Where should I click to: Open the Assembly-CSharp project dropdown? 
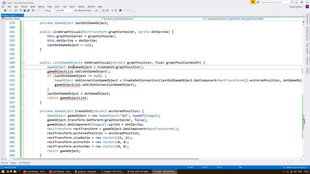(51, 19)
